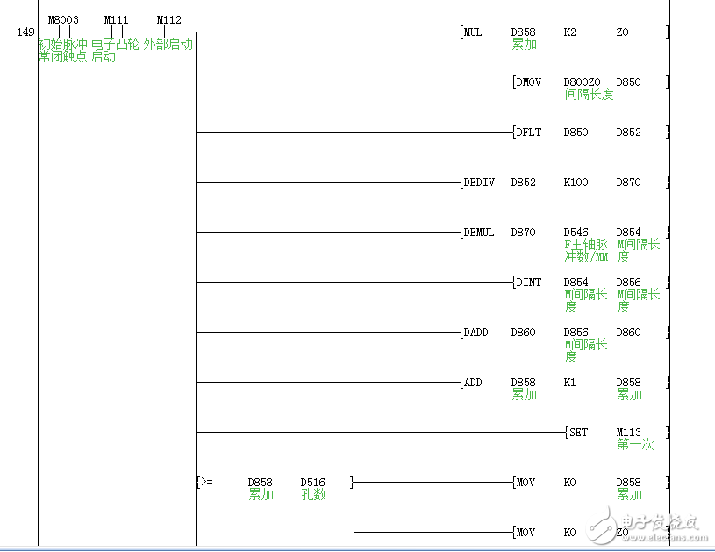This screenshot has height=552, width=715.
Task: Click the ZO destination of MUL
Action: point(622,32)
